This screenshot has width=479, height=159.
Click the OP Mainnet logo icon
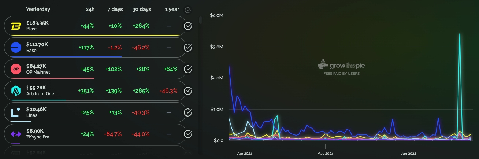point(16,69)
